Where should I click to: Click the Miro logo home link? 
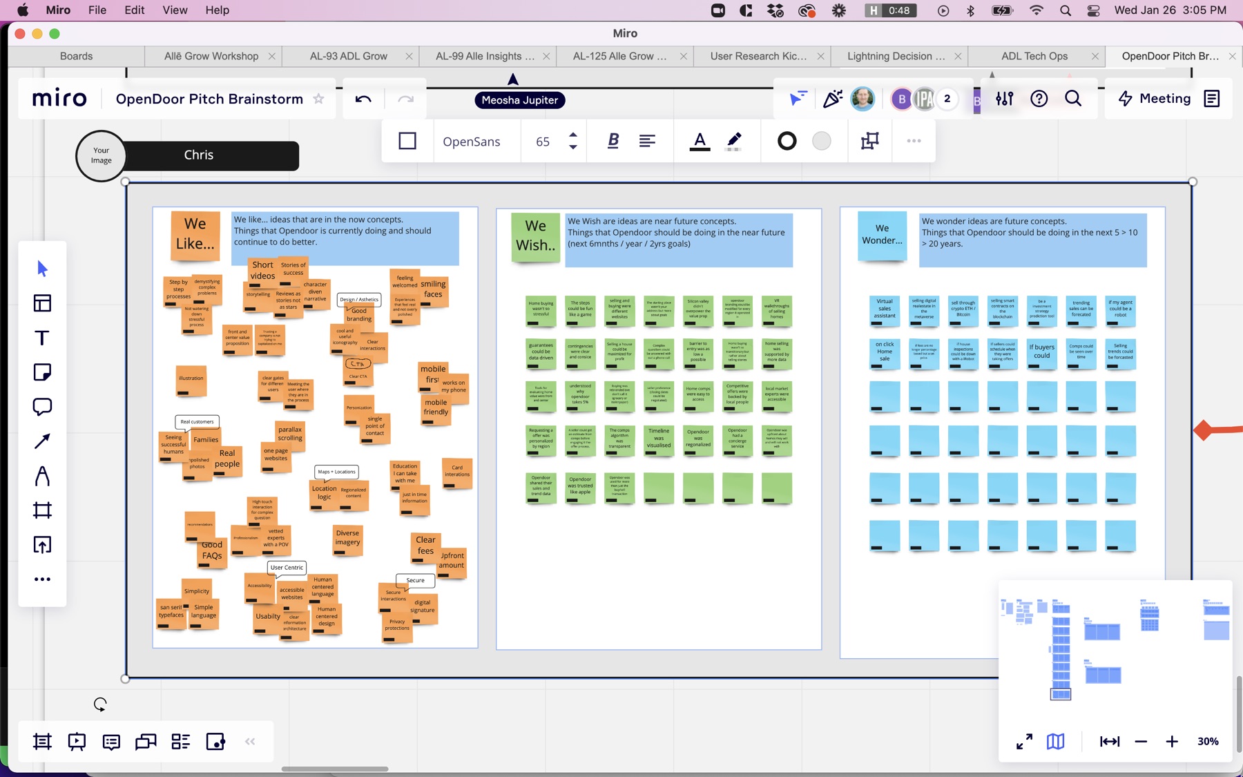click(x=59, y=99)
